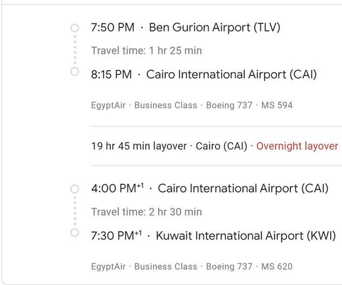Select Kuwait International Airport (KWI) text
342x285 pixels.
(x=246, y=236)
